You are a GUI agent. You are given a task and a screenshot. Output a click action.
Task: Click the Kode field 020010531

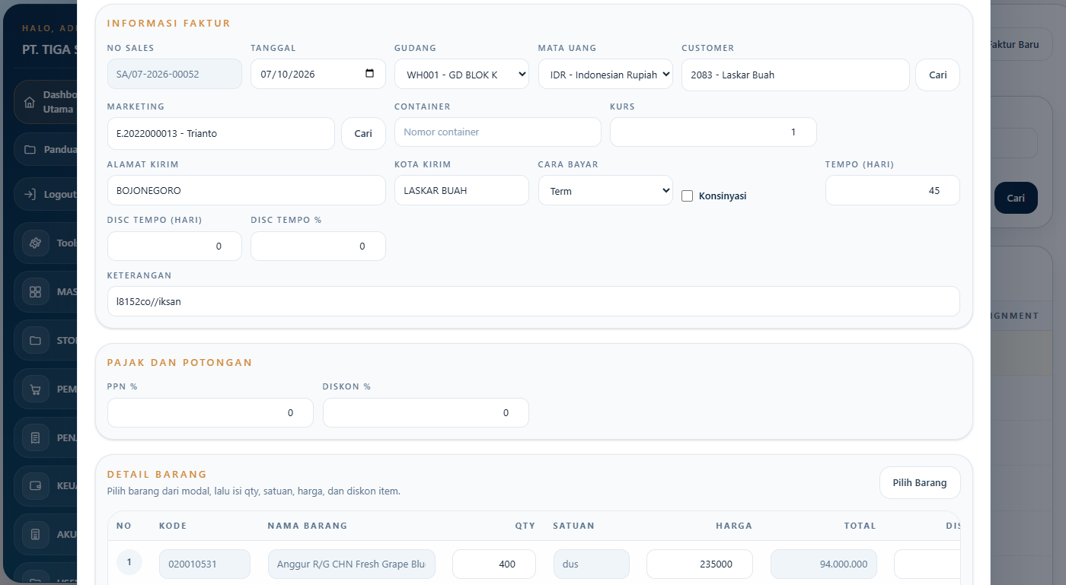205,564
